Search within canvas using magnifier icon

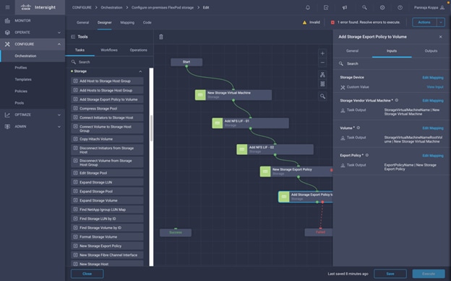click(322, 97)
